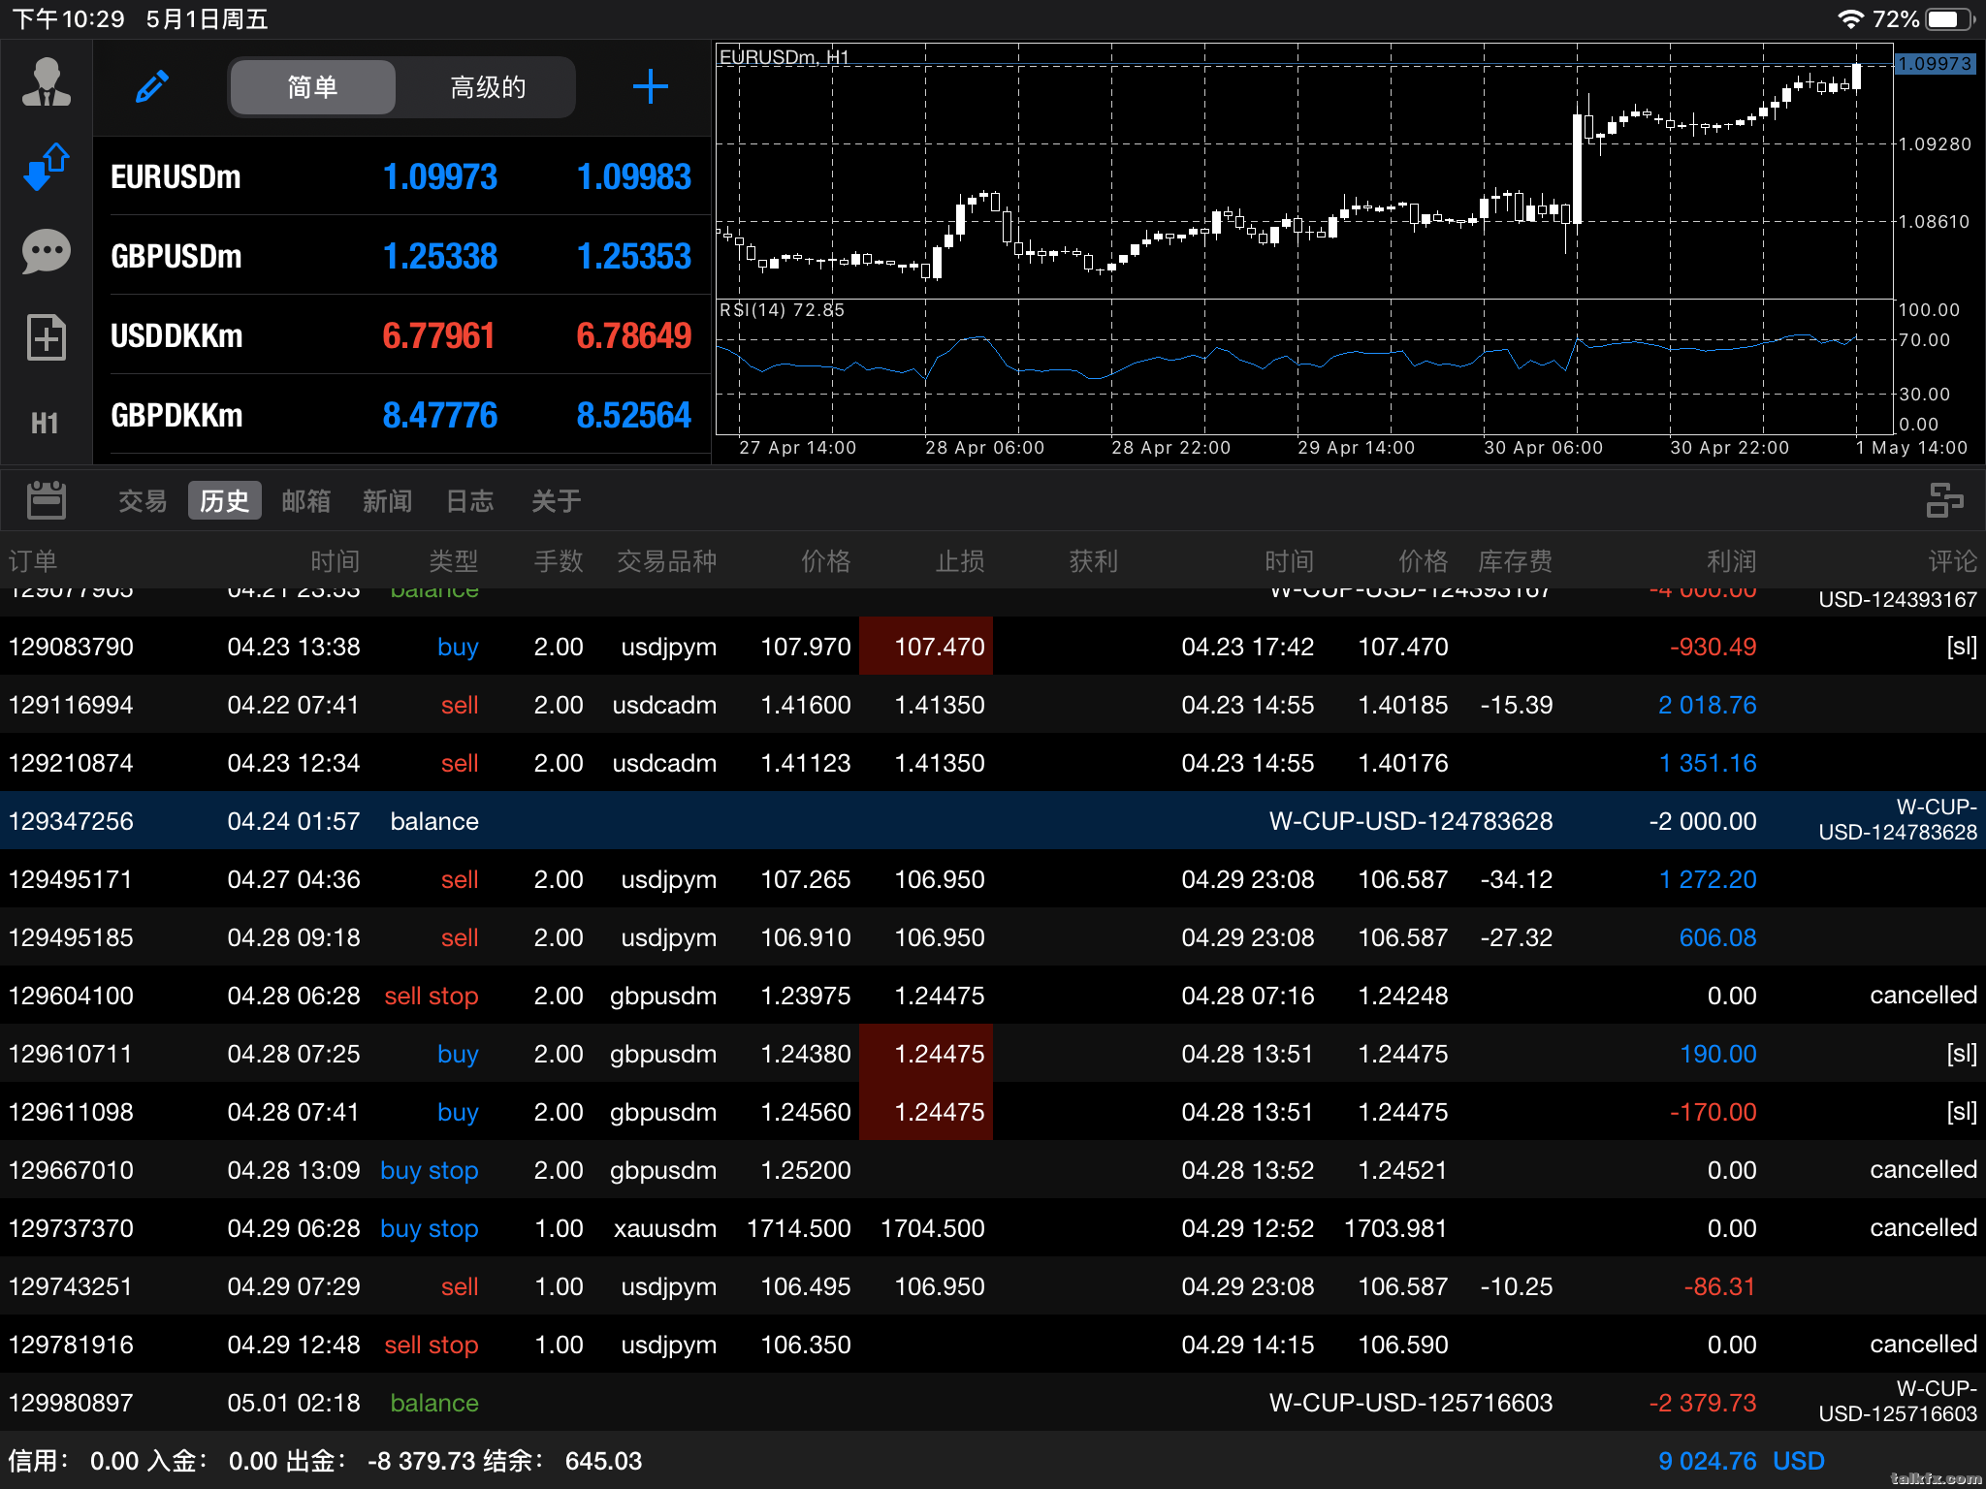Select balance order 129980897 row
The width and height of the screenshot is (1986, 1489).
coord(993,1402)
